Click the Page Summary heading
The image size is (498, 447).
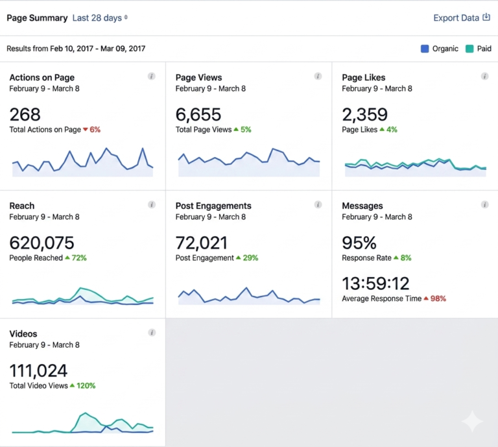click(x=37, y=18)
